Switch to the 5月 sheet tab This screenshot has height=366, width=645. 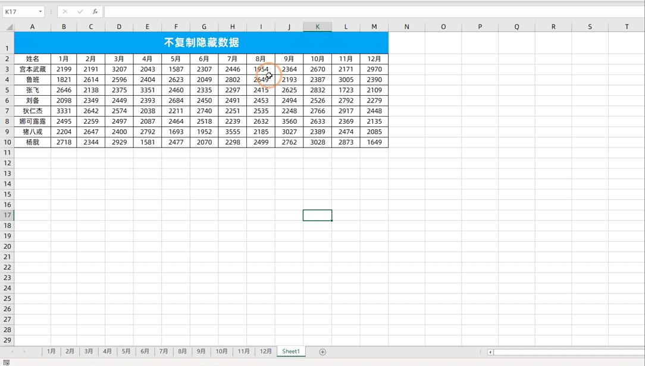[126, 352]
